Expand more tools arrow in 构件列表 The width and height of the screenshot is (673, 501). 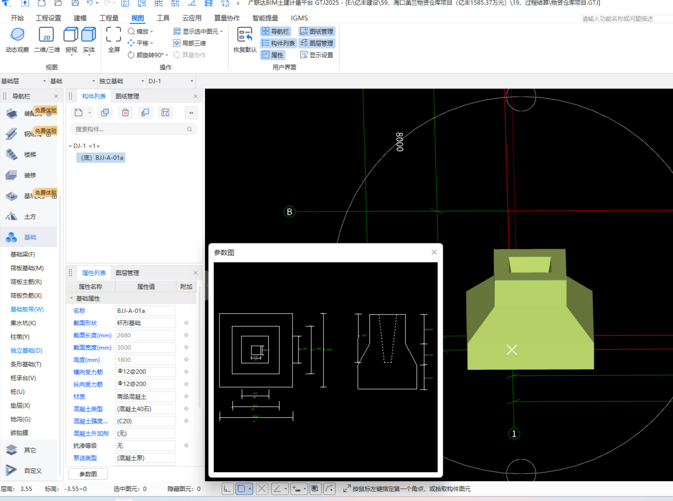point(191,113)
